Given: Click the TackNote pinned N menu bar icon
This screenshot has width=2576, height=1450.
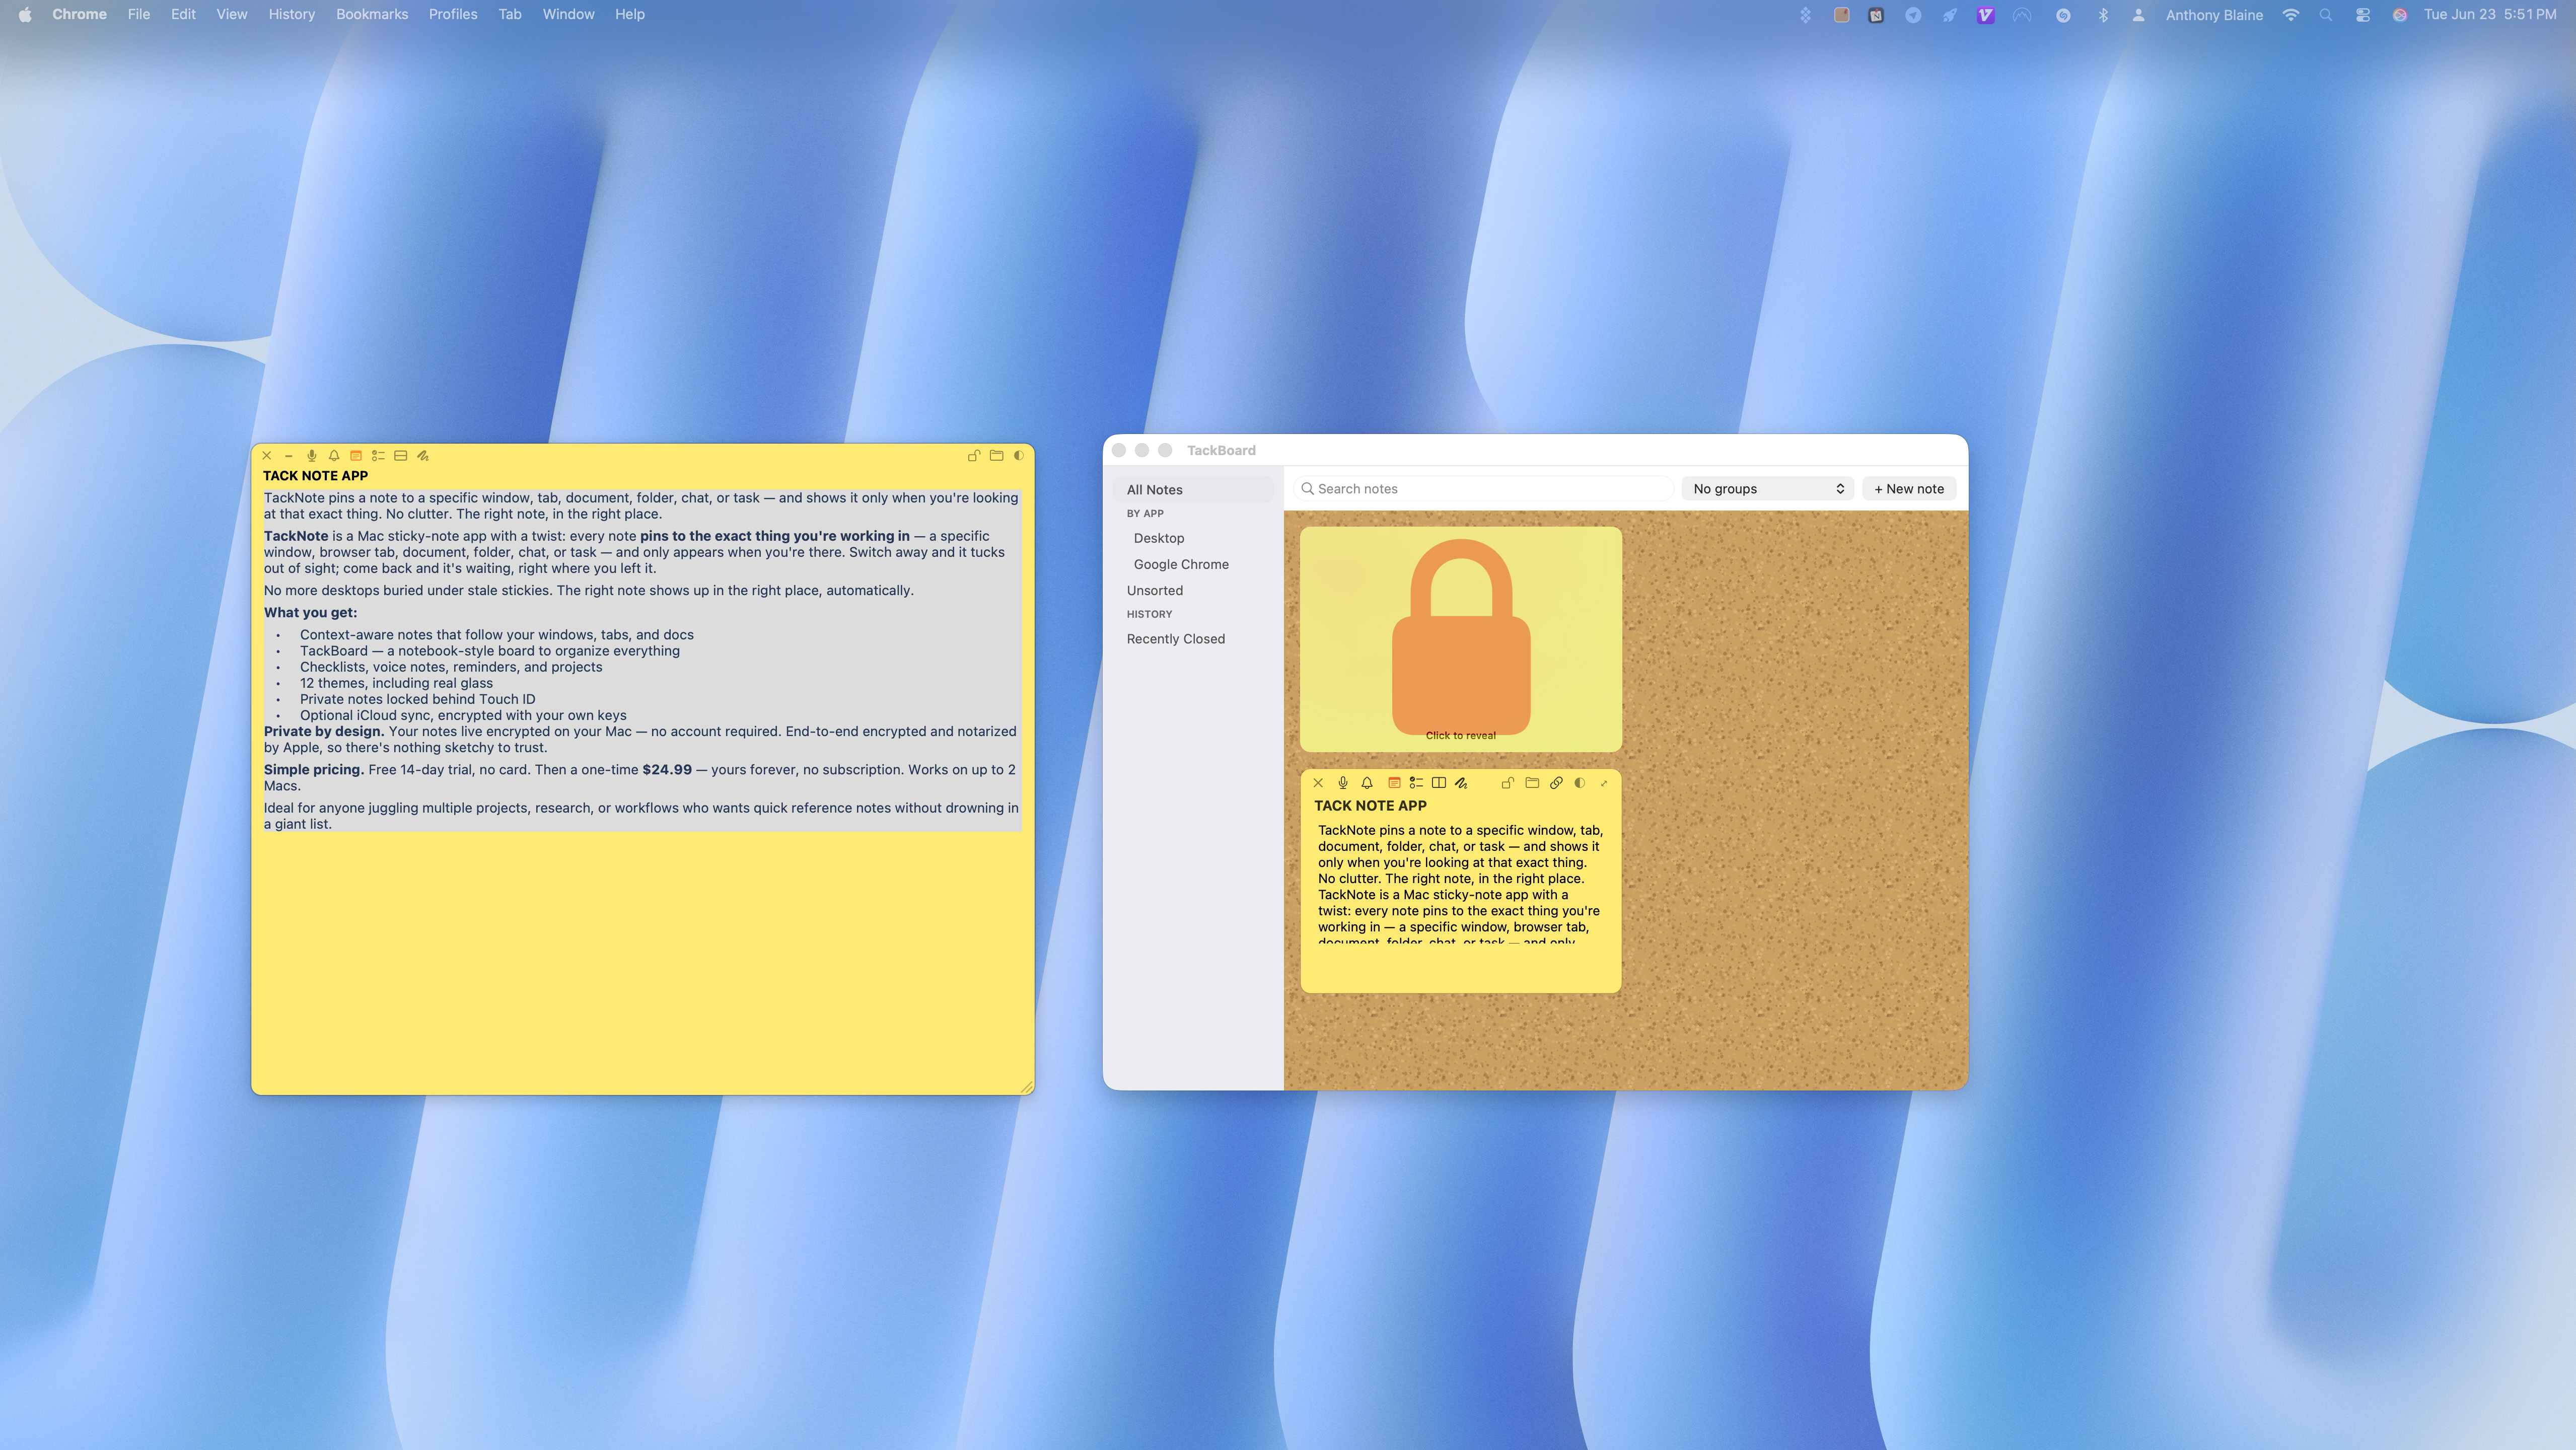Looking at the screenshot, I should tap(1877, 15).
